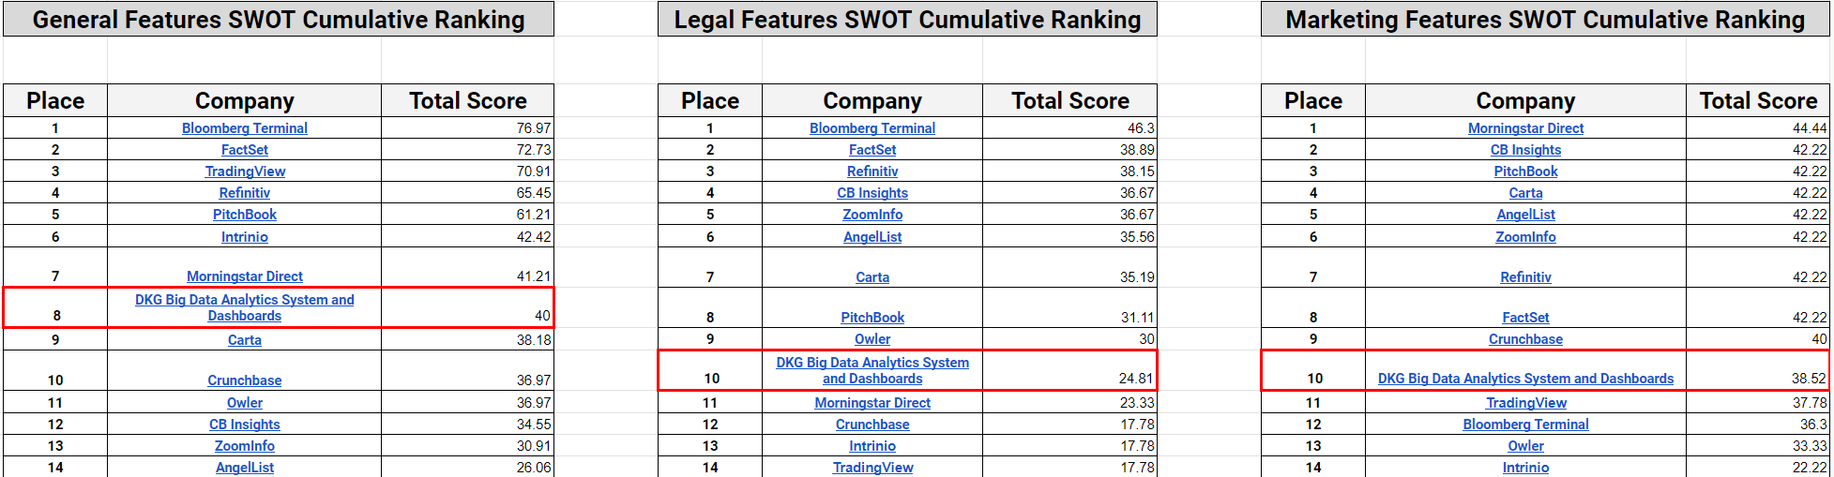Click Crunchbase link in Marketing Features table
Viewport: 1834px width, 477px height.
[1525, 339]
